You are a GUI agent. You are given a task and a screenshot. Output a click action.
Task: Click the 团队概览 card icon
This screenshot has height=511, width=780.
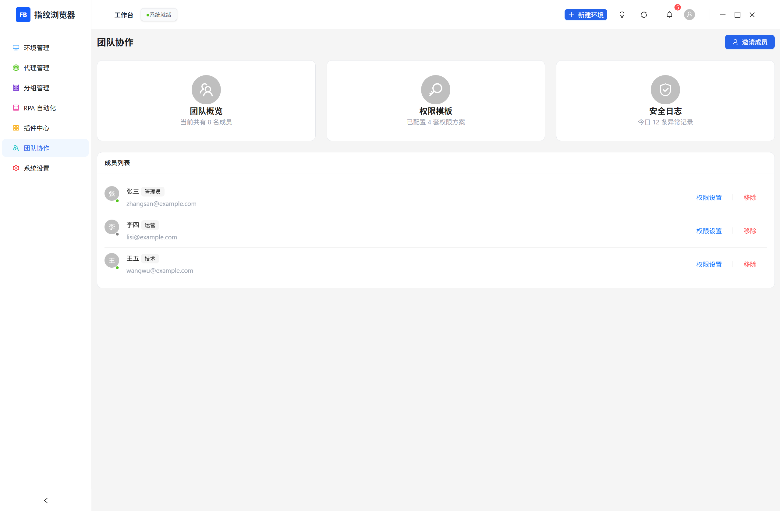pyautogui.click(x=206, y=90)
